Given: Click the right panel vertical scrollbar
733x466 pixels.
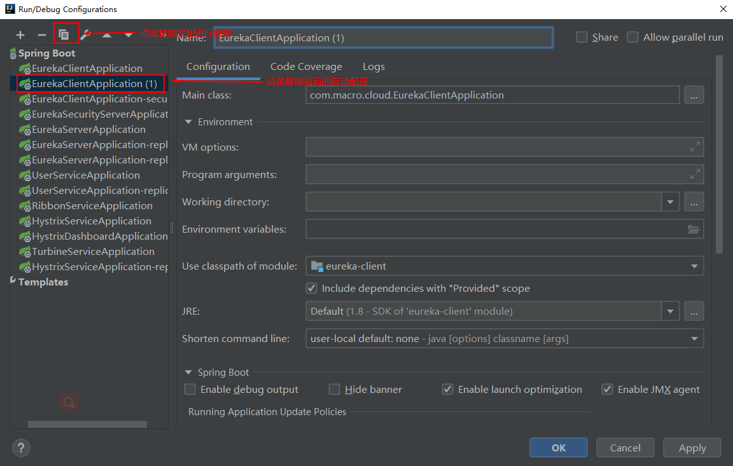Looking at the screenshot, I should (x=720, y=154).
